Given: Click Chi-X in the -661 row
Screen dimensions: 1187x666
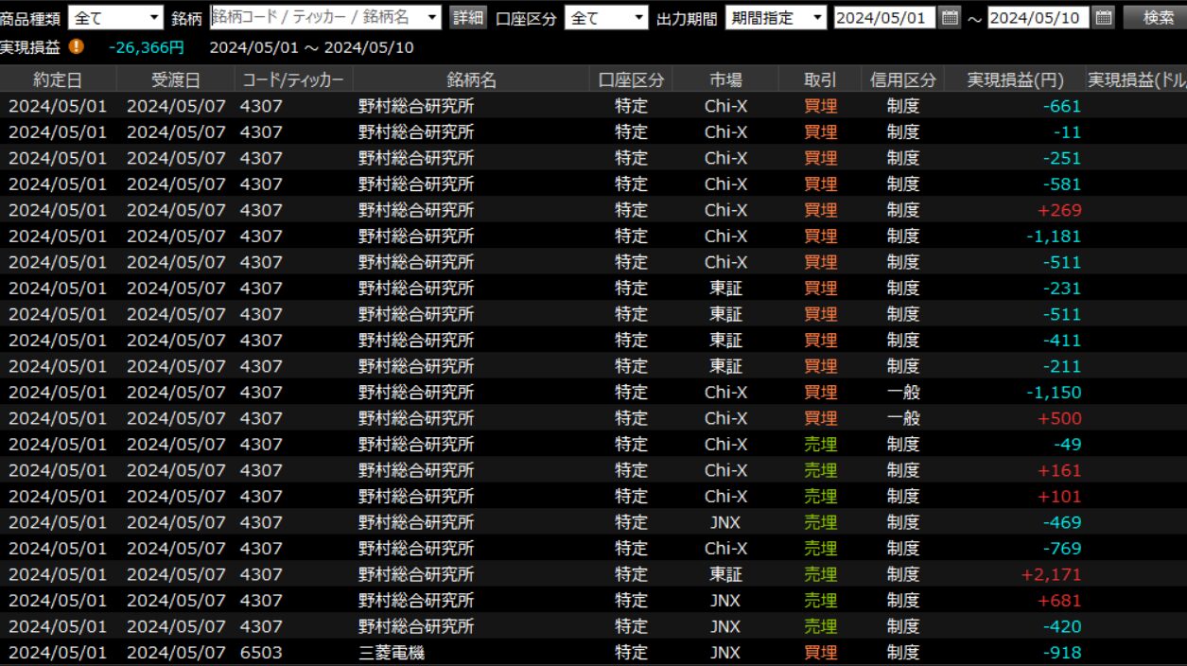Looking at the screenshot, I should click(725, 106).
